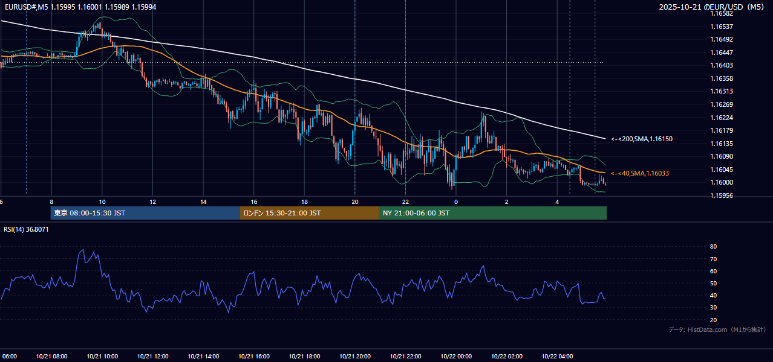Click hour tick 20 on chart axis

355,202
